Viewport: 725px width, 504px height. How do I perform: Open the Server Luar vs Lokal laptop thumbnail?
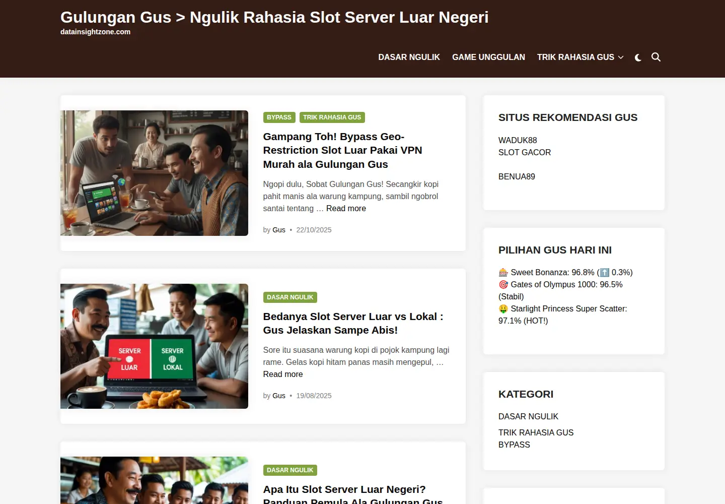(154, 346)
